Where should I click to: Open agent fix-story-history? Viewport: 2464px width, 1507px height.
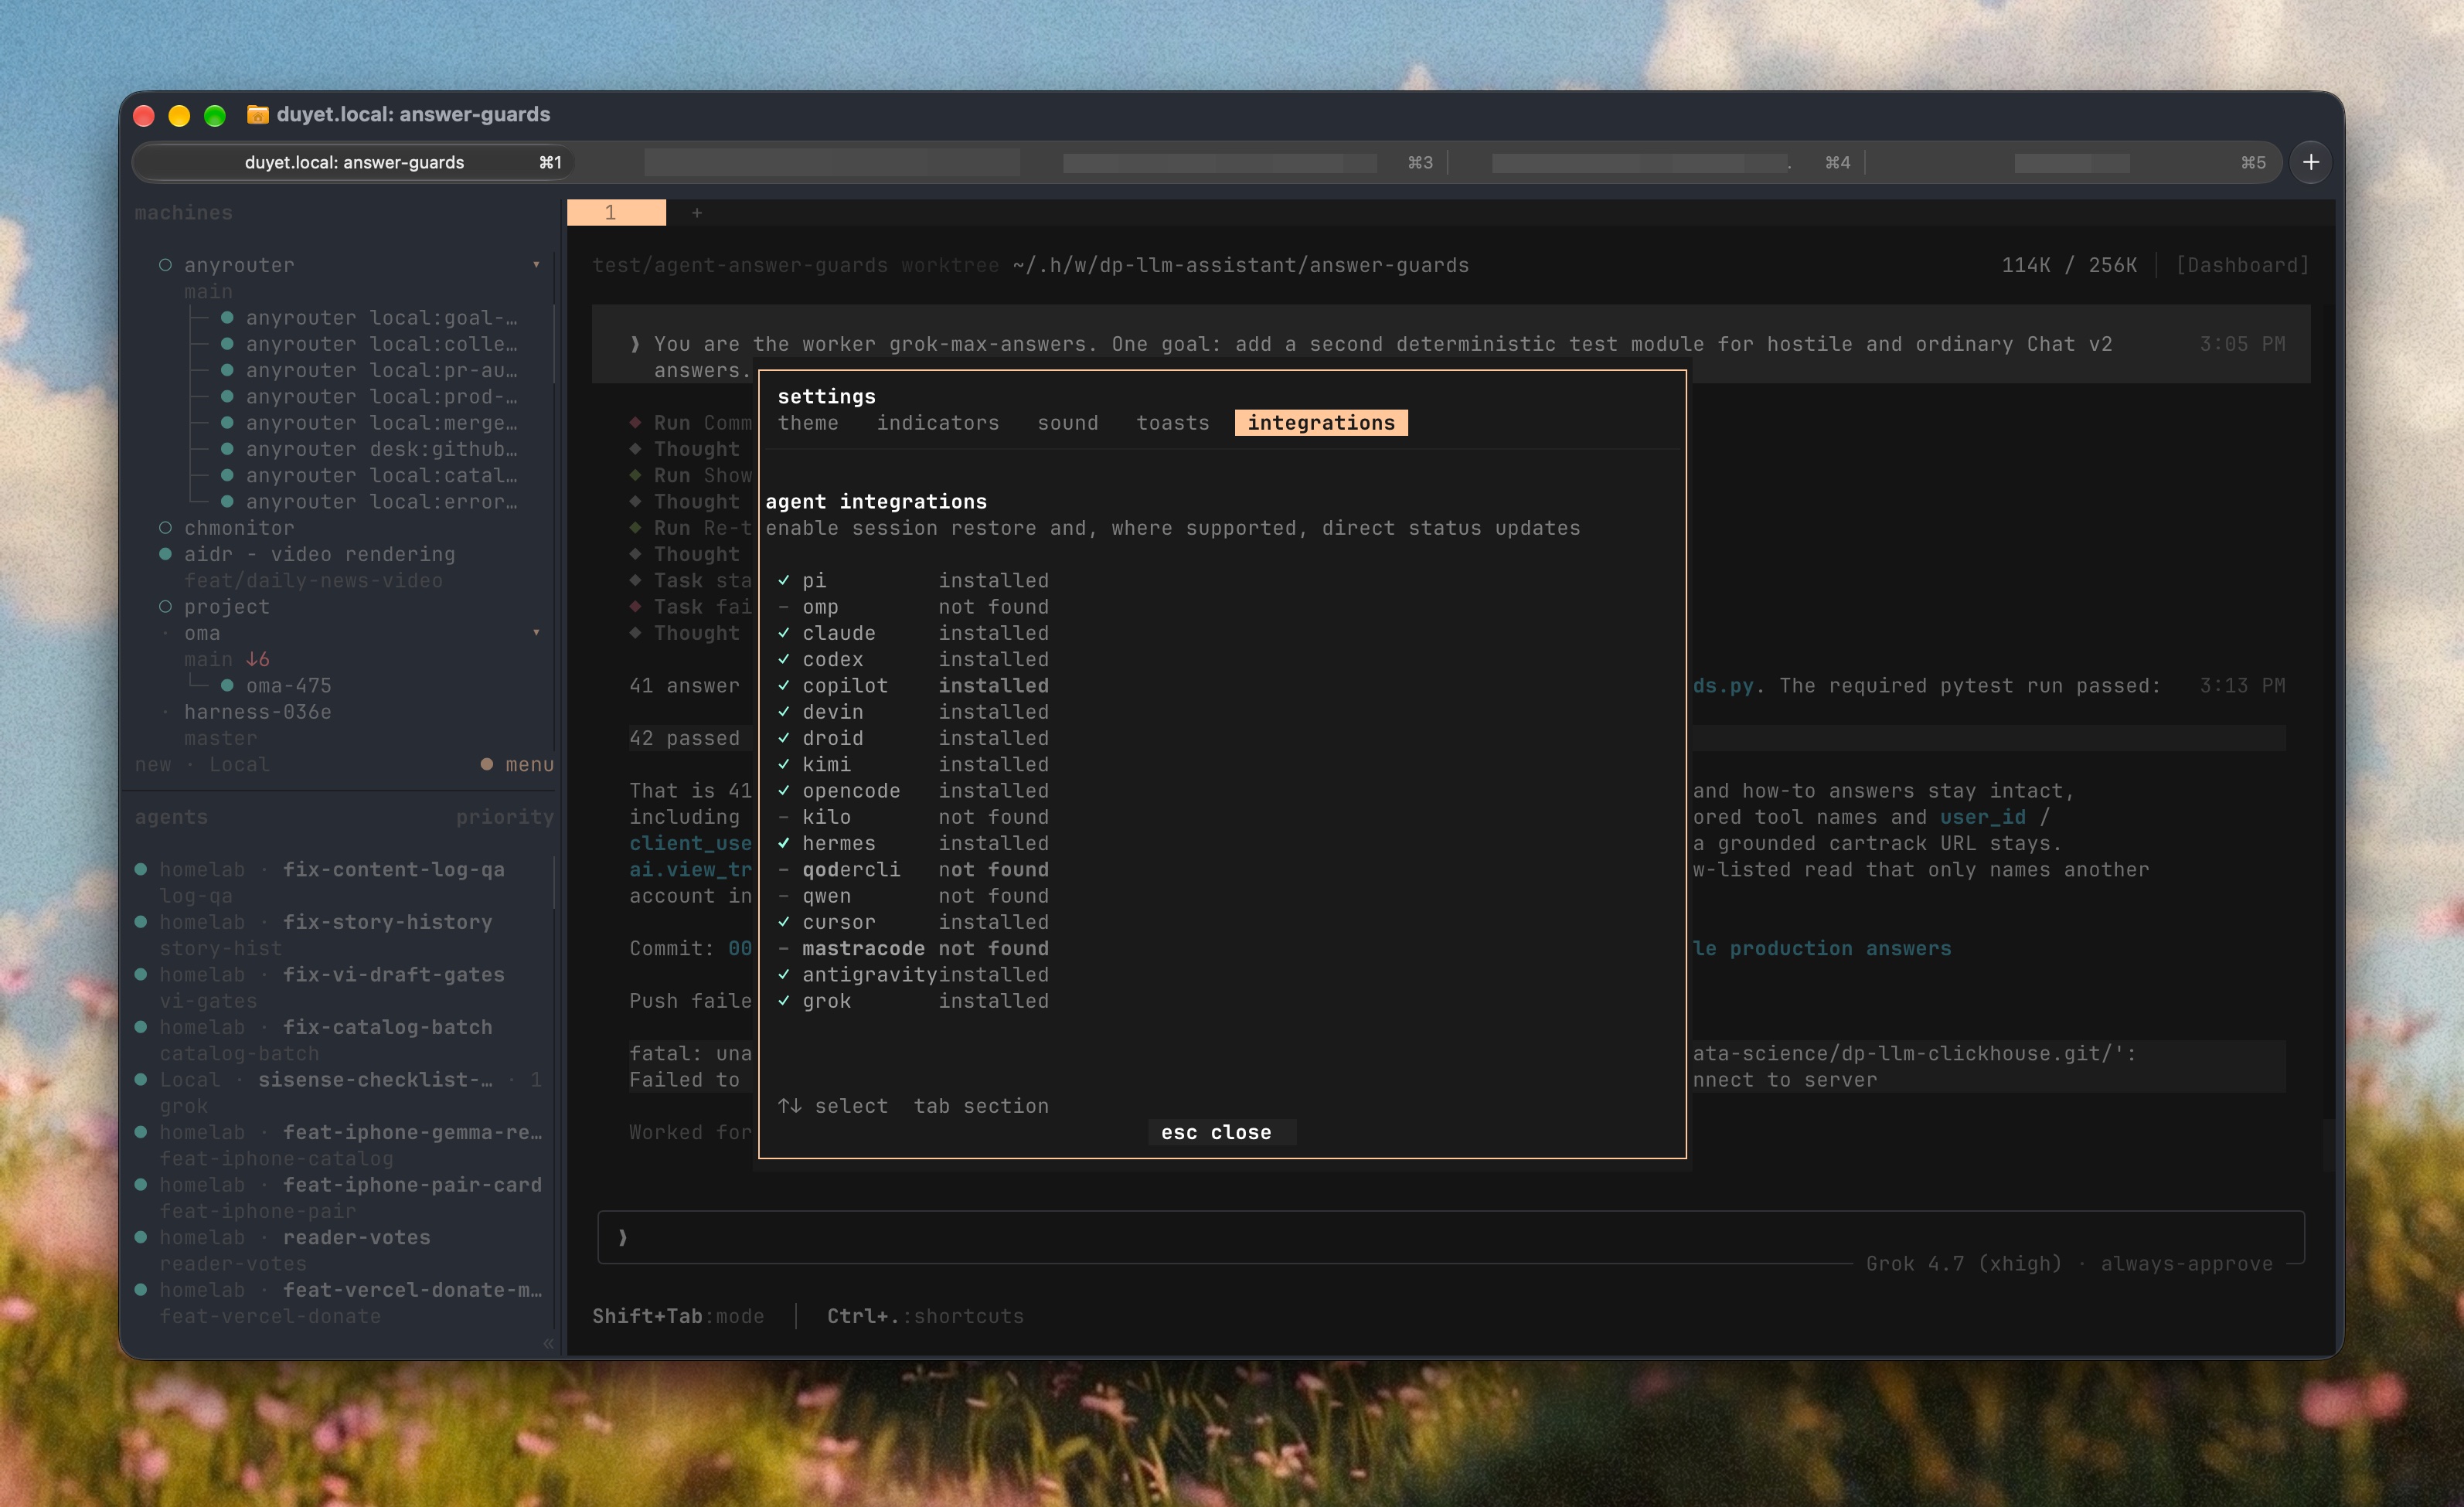[387, 922]
